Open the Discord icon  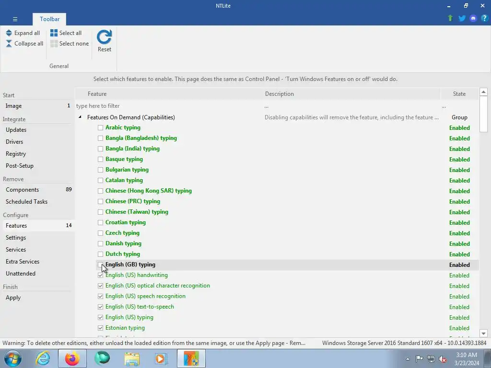473,18
